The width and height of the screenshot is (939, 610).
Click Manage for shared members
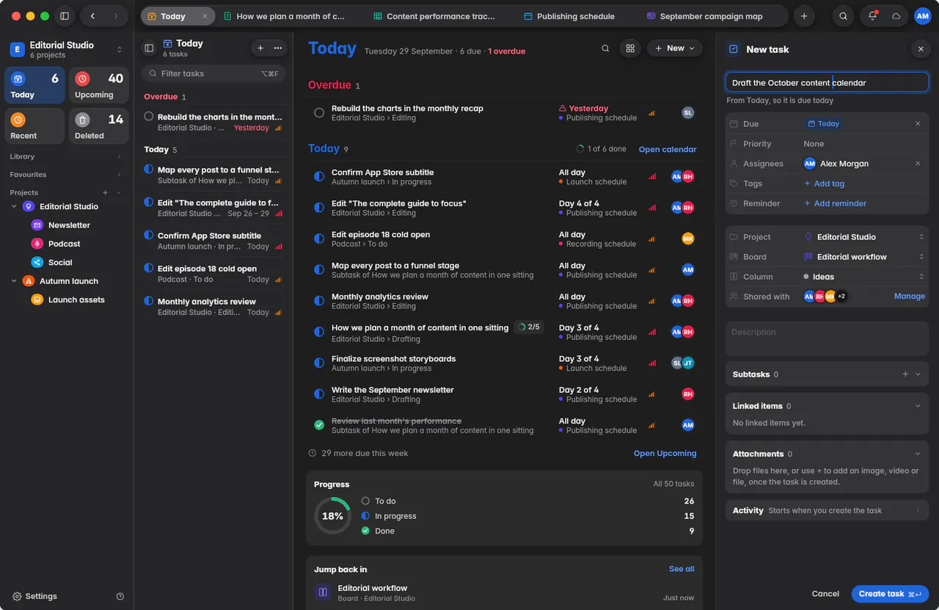pyautogui.click(x=910, y=297)
